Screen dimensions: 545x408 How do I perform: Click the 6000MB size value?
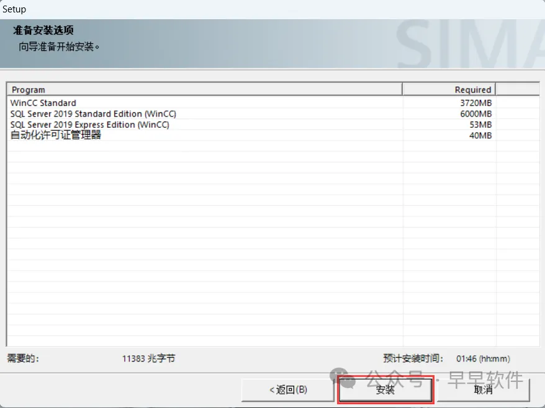[x=476, y=114]
